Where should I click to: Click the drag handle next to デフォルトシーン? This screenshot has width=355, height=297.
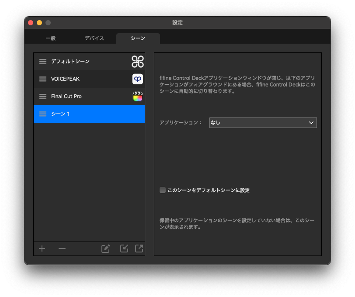[42, 62]
